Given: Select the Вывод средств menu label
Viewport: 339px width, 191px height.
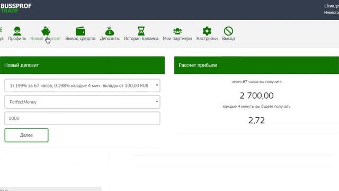Looking at the screenshot, I should tap(81, 39).
